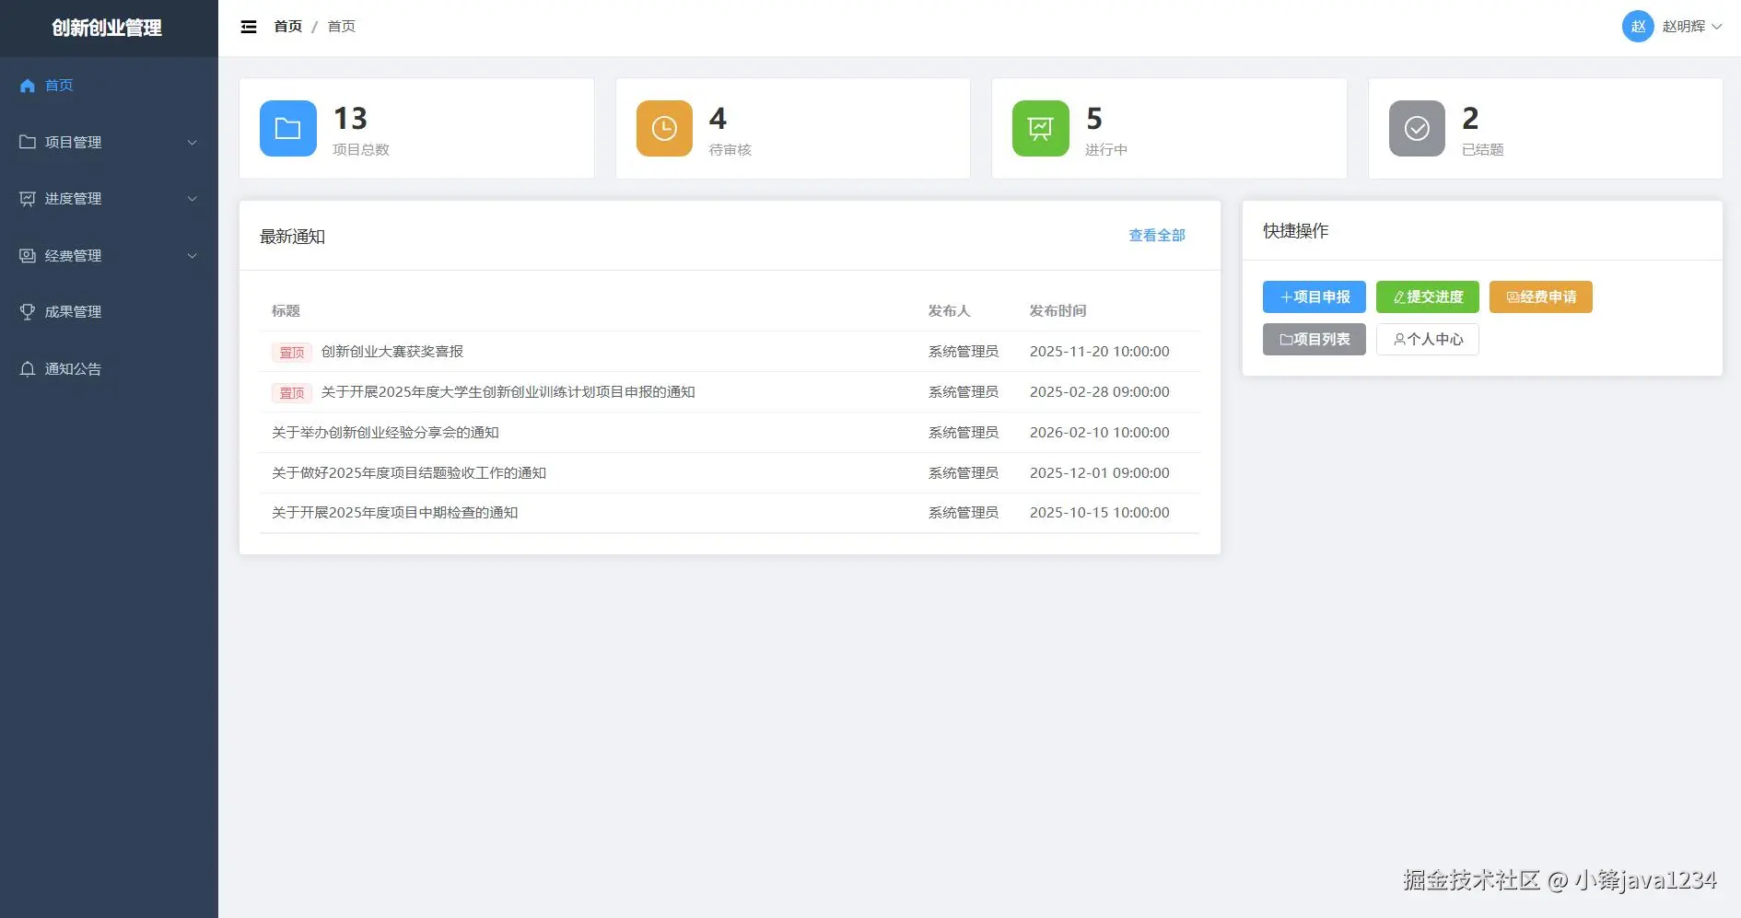Viewport: 1741px width, 918px height.
Task: Click the green presentation icon for 进行中
Action: [1041, 128]
